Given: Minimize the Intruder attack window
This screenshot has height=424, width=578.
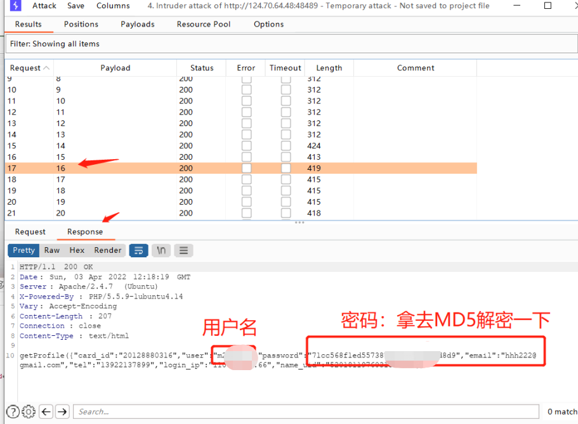Looking at the screenshot, I should pos(517,6).
